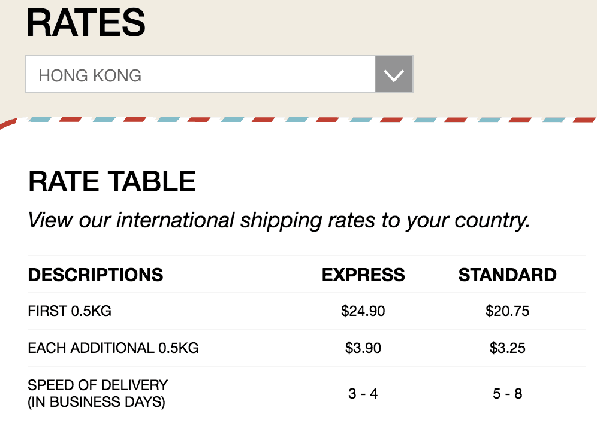
Task: Click the SPEED OF DELIVERY label
Action: [x=98, y=385]
